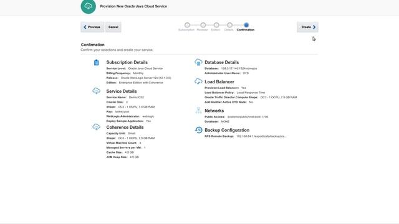The image size is (399, 224).
Task: Click Create to provision the service
Action: tap(307, 27)
